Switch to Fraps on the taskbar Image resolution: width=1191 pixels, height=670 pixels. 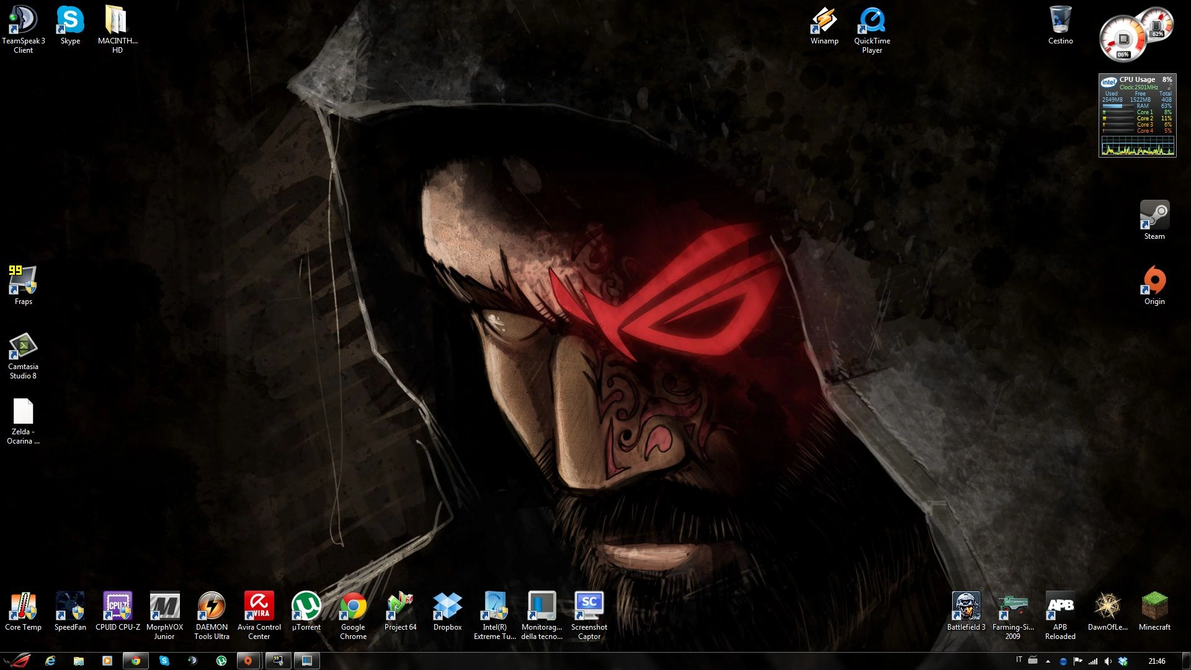tap(278, 661)
